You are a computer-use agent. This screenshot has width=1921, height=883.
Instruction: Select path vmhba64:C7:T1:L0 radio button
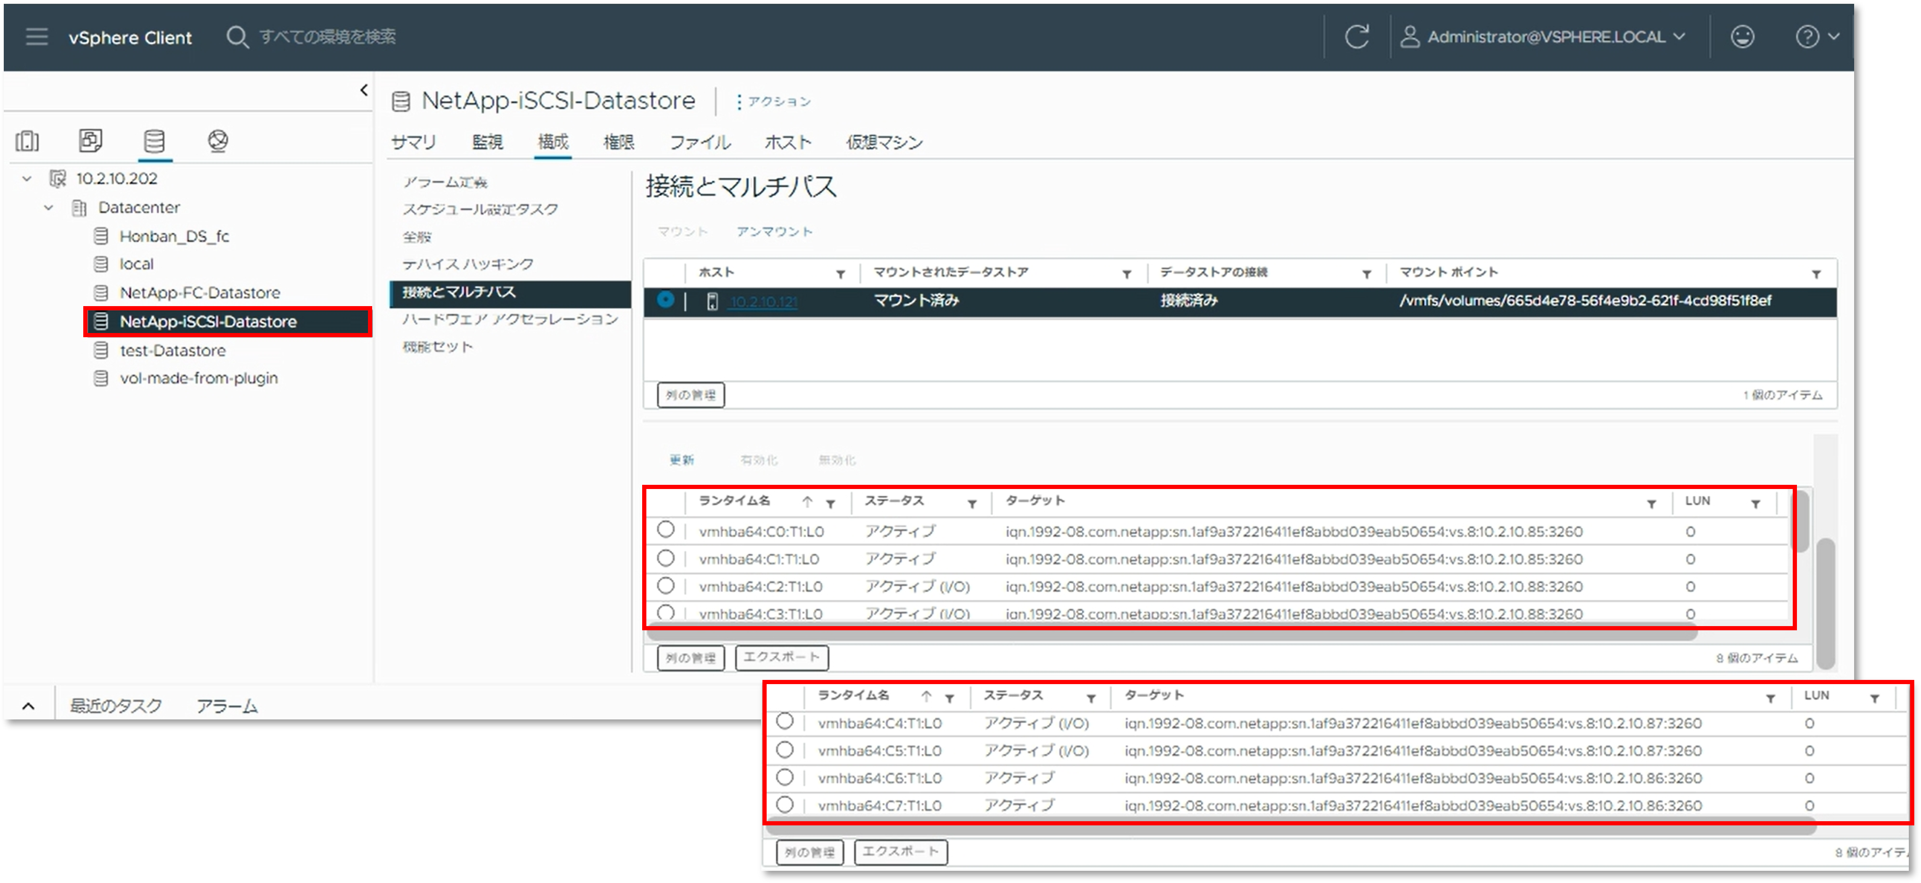click(x=785, y=805)
